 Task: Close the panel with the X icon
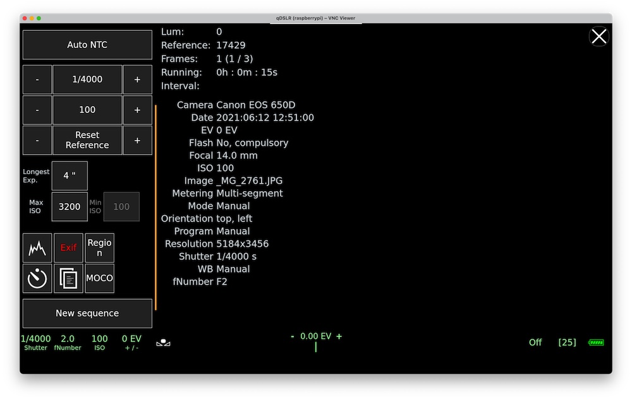click(x=599, y=37)
